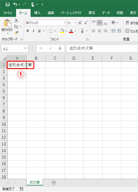This screenshot has width=138, height=192.
Task: Click the Borders icon
Action: coord(51,31)
